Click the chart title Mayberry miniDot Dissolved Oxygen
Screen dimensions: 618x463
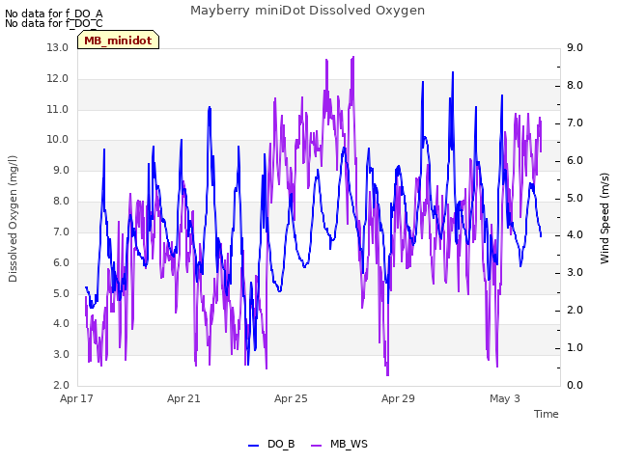(307, 11)
